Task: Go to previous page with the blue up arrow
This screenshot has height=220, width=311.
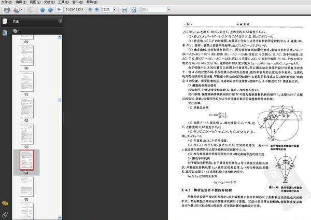Action: coord(43,10)
